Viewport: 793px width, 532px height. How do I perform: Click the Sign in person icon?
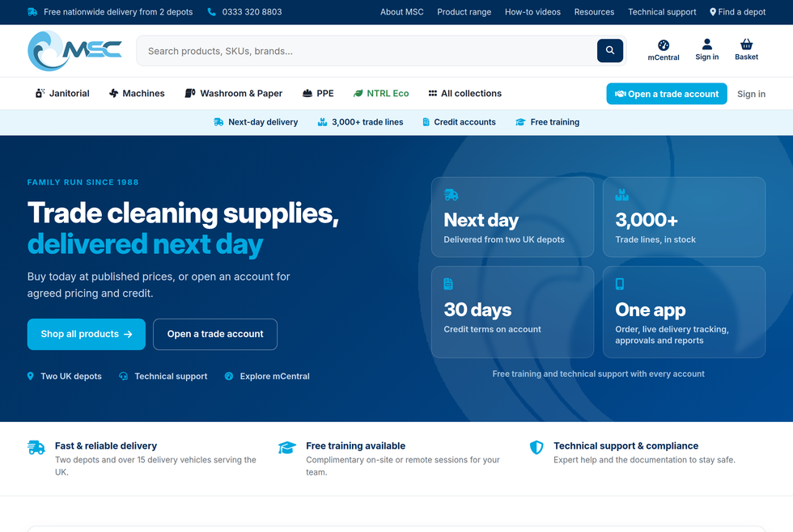point(707,44)
